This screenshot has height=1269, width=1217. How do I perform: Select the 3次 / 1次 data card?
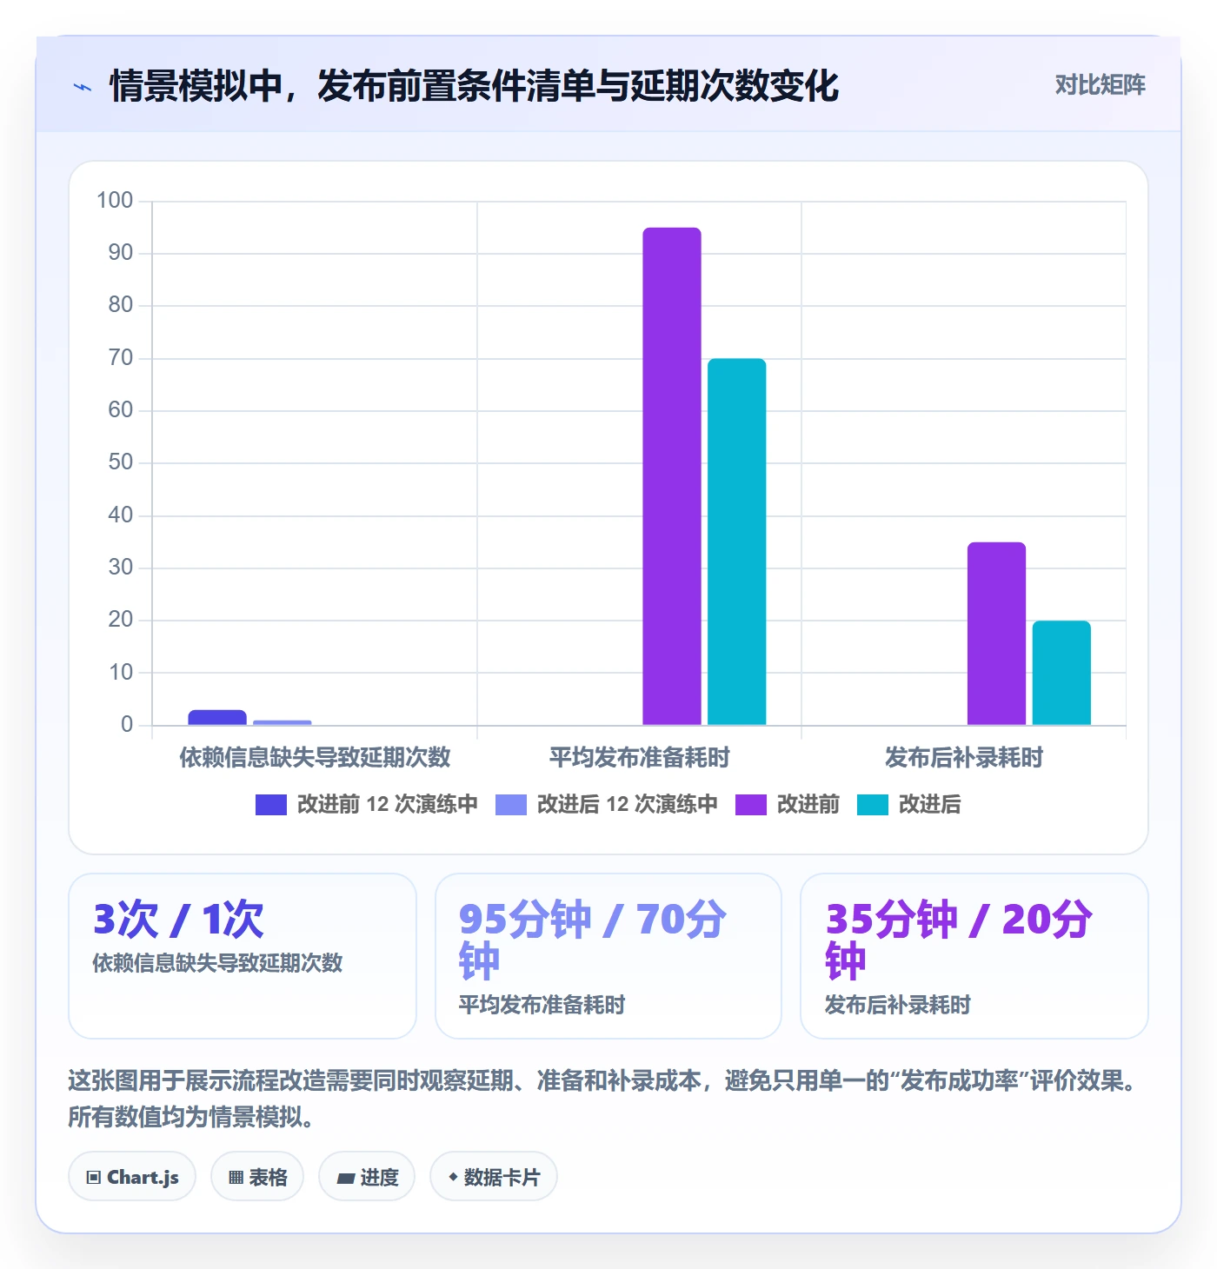243,956
